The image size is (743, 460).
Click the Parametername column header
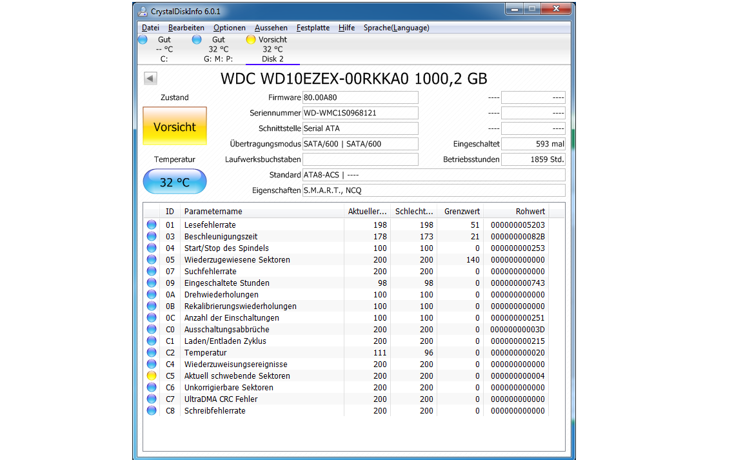pyautogui.click(x=262, y=212)
